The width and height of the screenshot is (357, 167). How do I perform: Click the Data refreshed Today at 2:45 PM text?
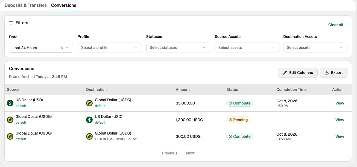click(38, 77)
